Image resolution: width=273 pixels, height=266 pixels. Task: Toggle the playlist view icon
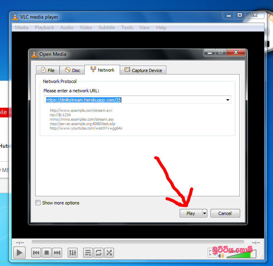click(x=88, y=253)
